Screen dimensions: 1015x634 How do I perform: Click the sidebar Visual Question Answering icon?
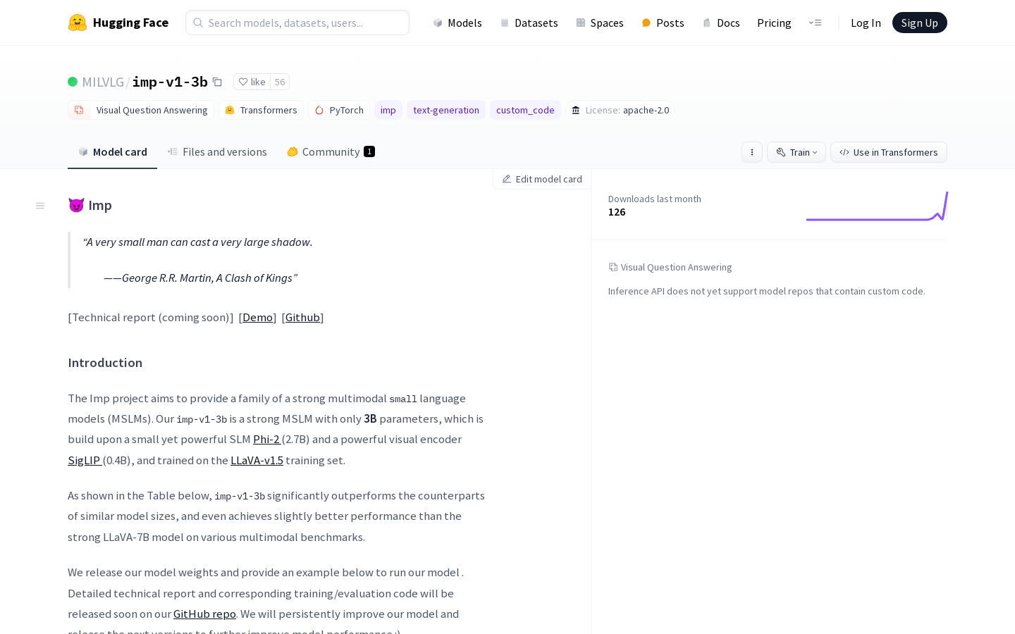pos(613,267)
